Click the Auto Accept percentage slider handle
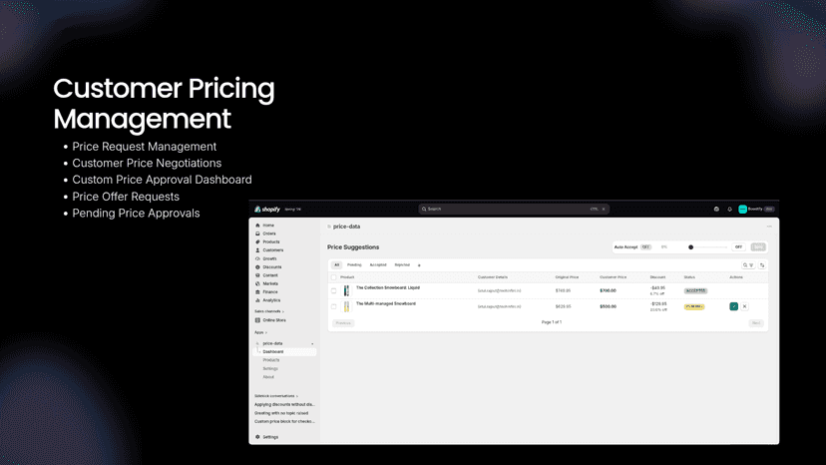 [x=690, y=247]
